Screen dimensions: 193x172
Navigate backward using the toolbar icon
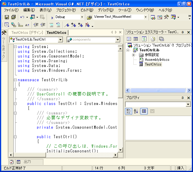32,17
